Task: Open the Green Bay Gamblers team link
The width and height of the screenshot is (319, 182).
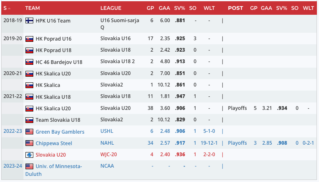Action: coord(60,132)
